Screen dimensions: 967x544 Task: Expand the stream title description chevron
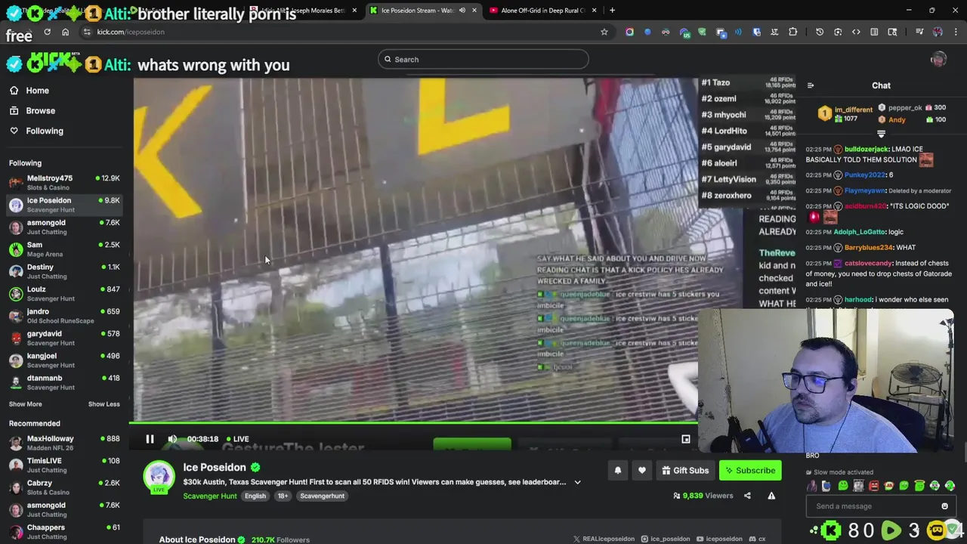click(x=578, y=482)
